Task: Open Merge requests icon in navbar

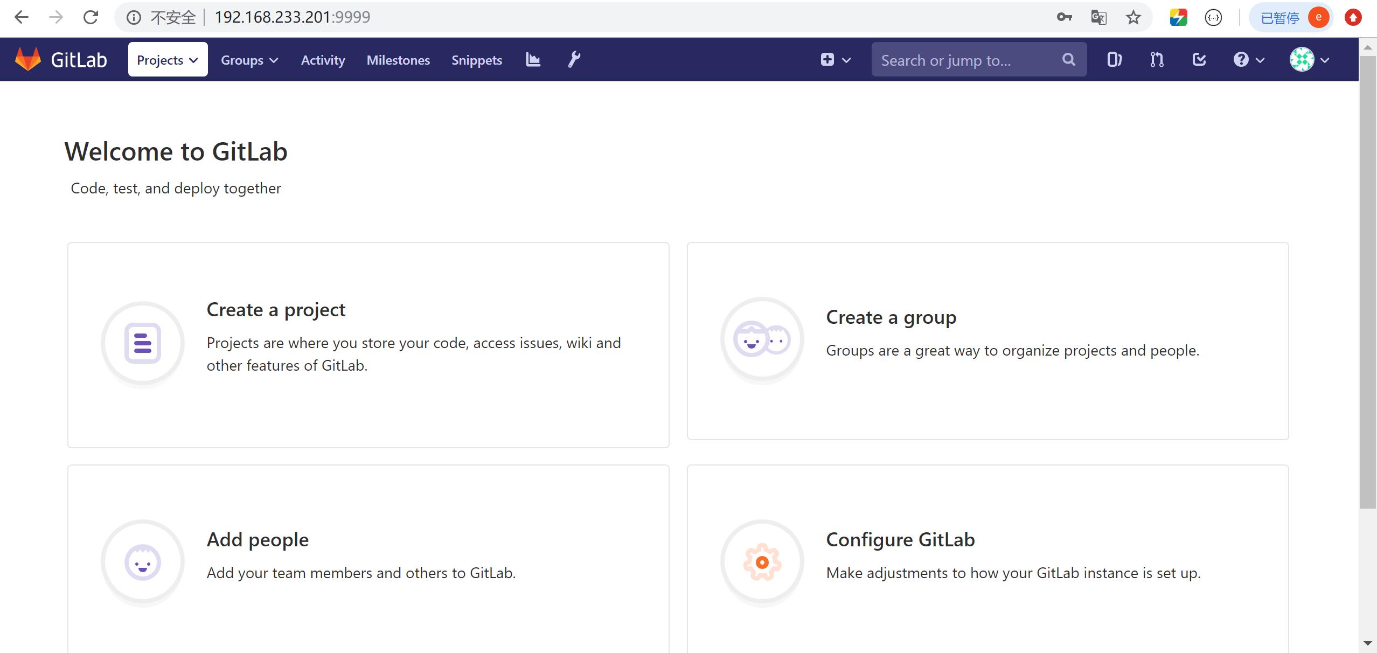Action: (1157, 59)
